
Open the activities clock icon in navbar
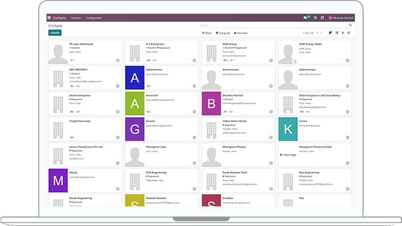(315, 18)
